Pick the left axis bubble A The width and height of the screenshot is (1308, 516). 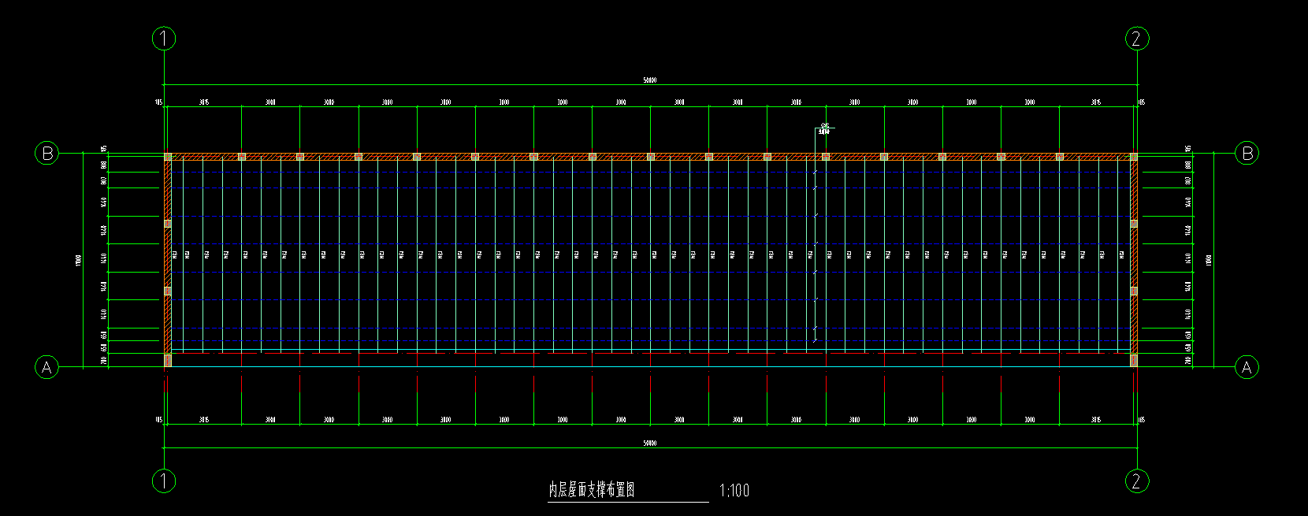click(x=47, y=367)
